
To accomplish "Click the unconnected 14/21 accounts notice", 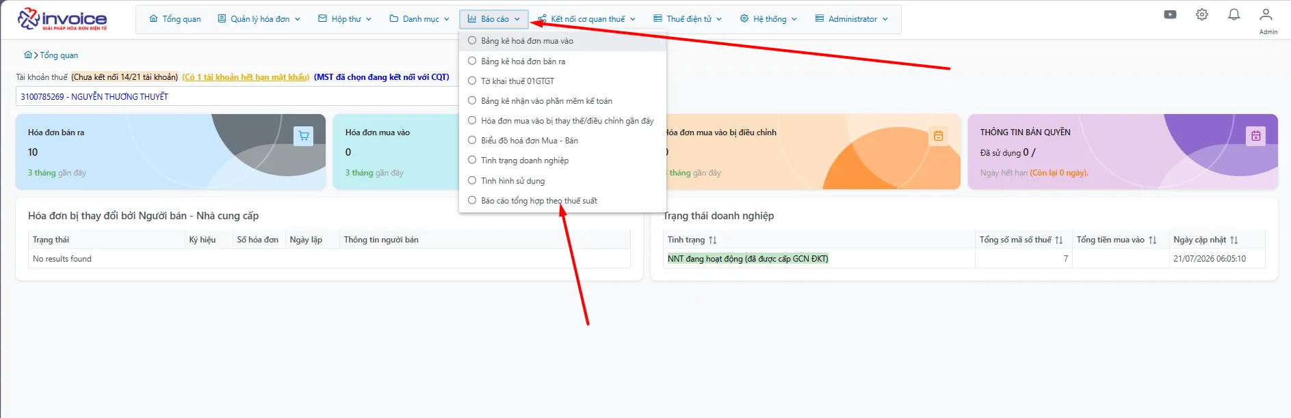I will tap(125, 77).
